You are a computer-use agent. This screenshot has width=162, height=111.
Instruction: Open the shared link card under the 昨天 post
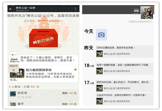coord(124,54)
